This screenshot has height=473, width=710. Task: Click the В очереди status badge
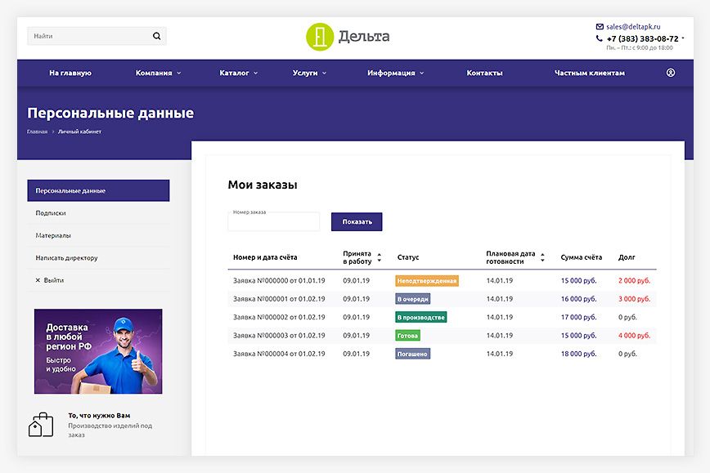coord(412,299)
